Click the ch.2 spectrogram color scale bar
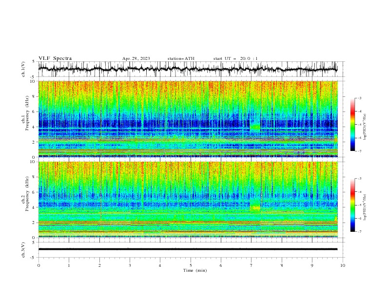This screenshot has width=386, height=298. tap(352, 205)
